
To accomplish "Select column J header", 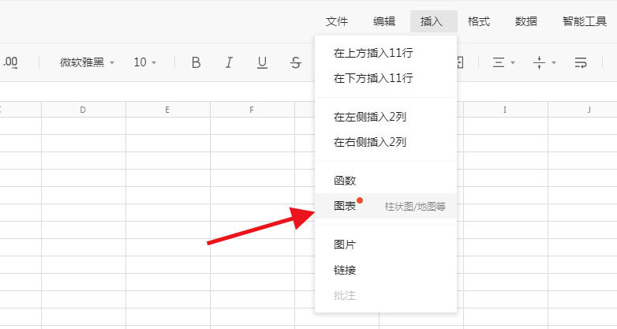I will pos(583,110).
